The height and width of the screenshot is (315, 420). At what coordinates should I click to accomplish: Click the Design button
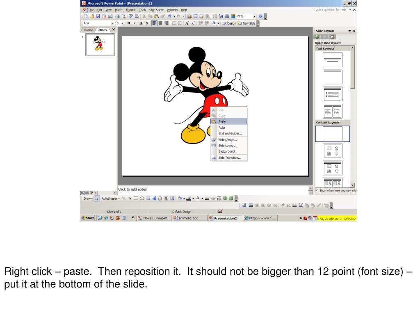(x=229, y=23)
